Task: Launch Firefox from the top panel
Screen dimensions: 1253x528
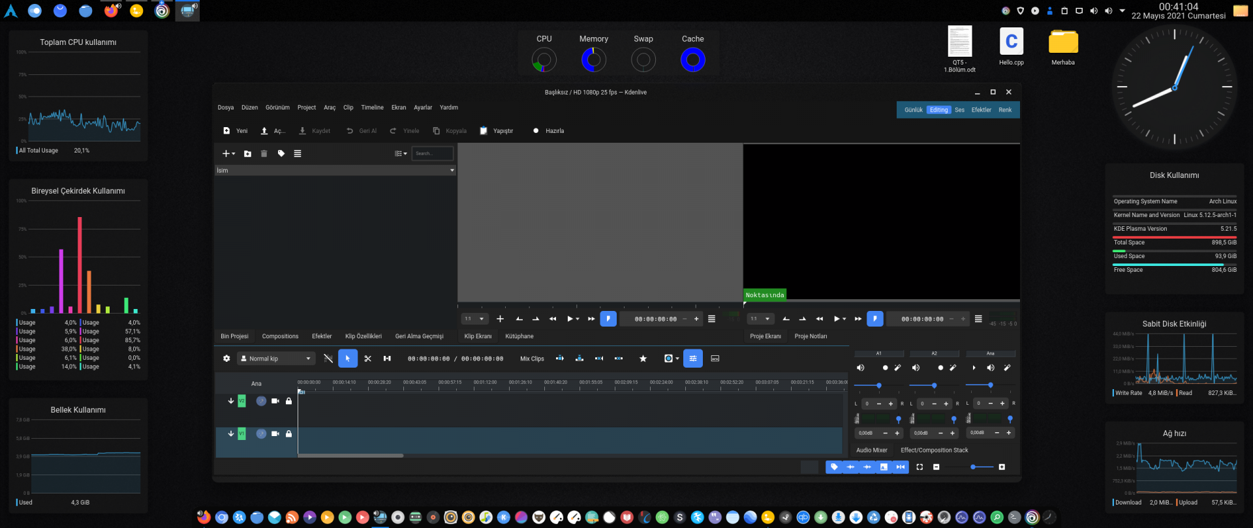Action: click(x=111, y=10)
